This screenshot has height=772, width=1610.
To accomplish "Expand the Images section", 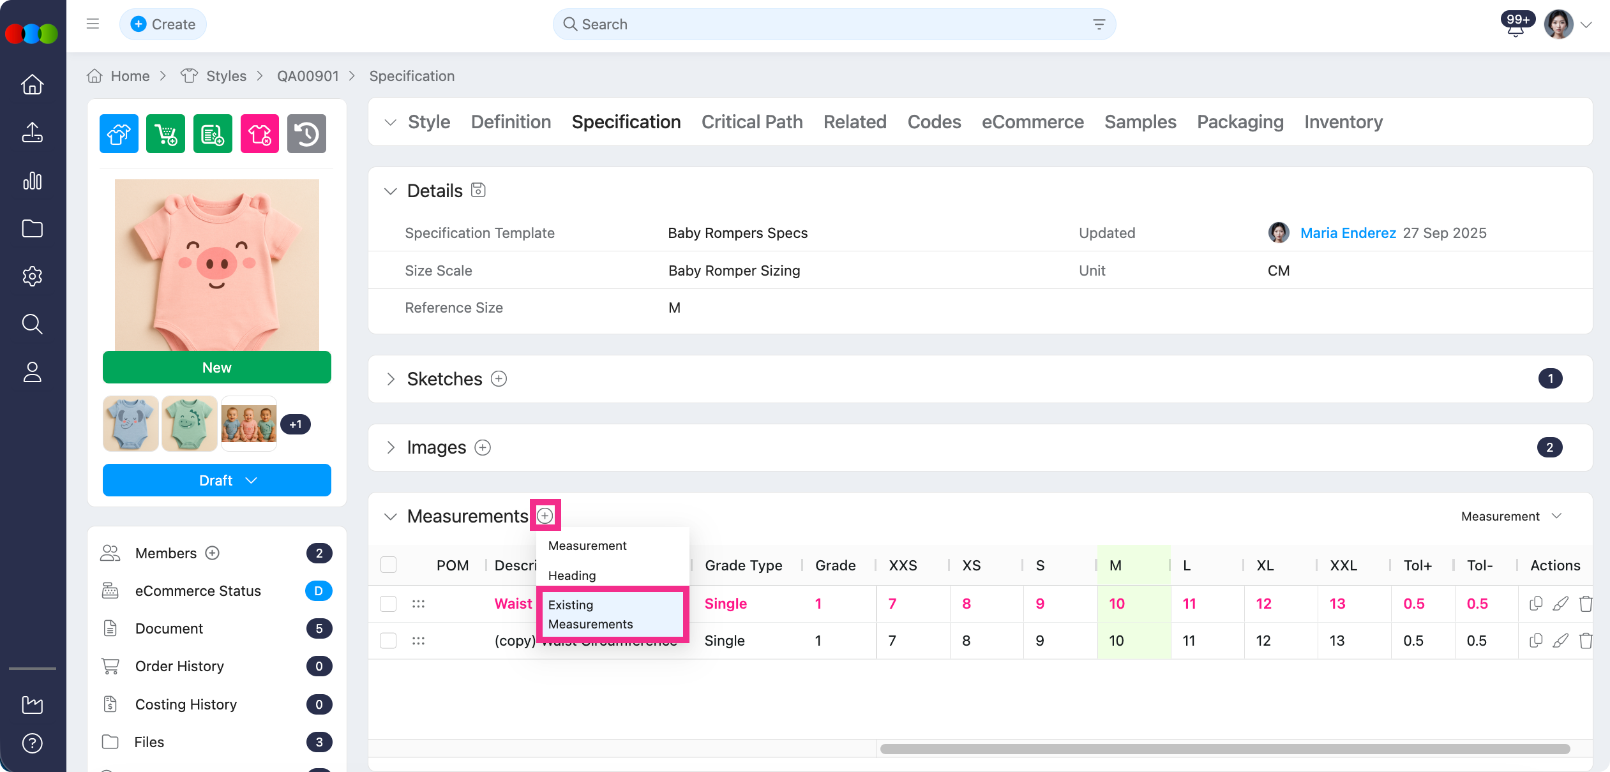I will tap(391, 448).
